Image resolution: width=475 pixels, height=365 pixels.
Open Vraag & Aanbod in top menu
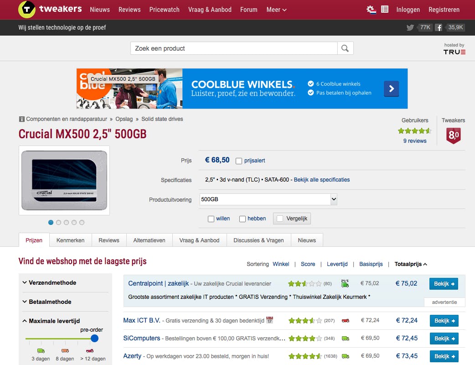[210, 10]
